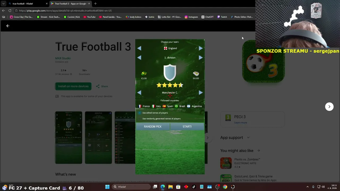Open the Windows Start menu
The height and width of the screenshot is (191, 340).
pyautogui.click(x=107, y=187)
